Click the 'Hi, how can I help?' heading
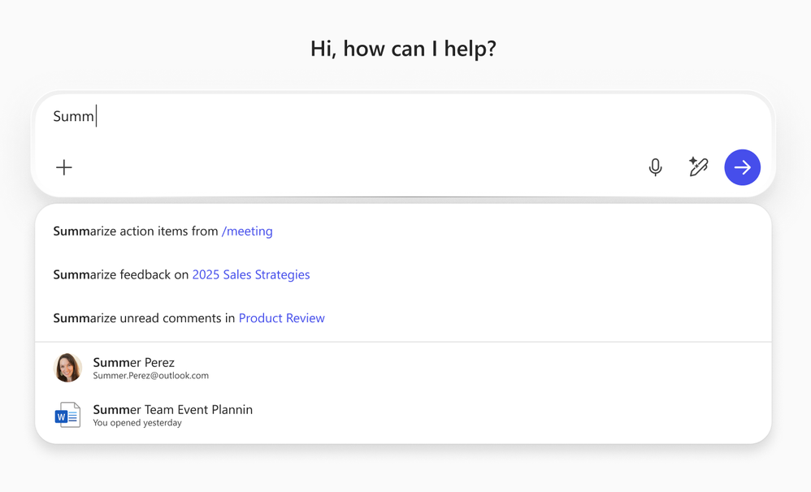 coord(403,49)
